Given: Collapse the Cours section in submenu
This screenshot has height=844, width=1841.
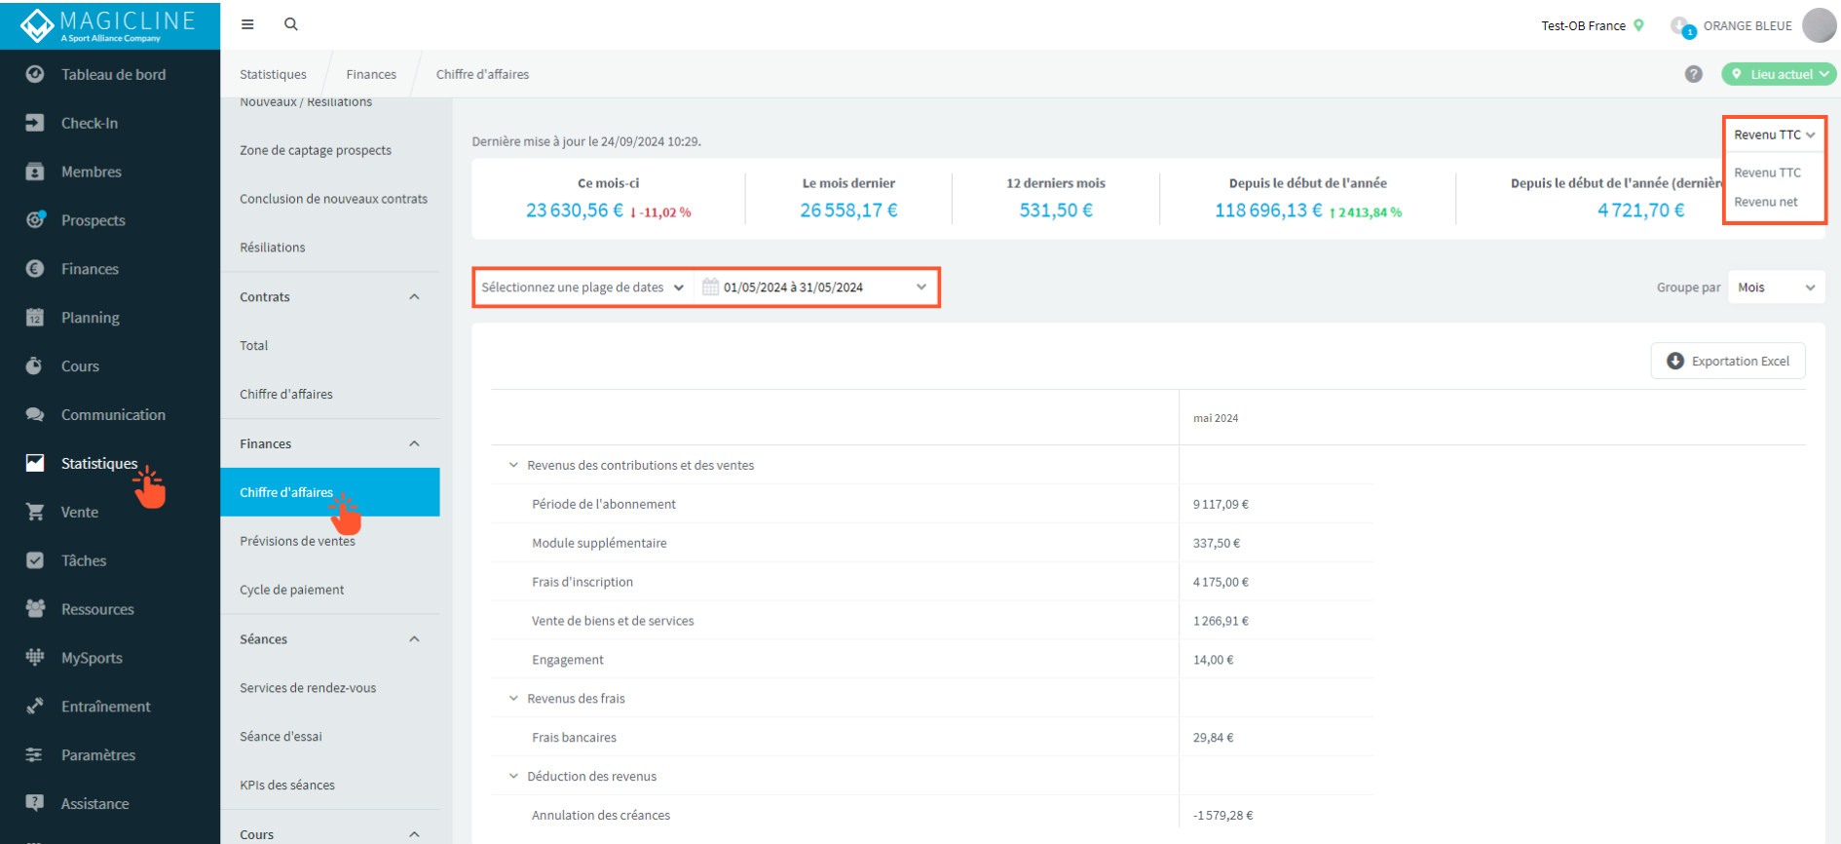Looking at the screenshot, I should [x=414, y=834].
